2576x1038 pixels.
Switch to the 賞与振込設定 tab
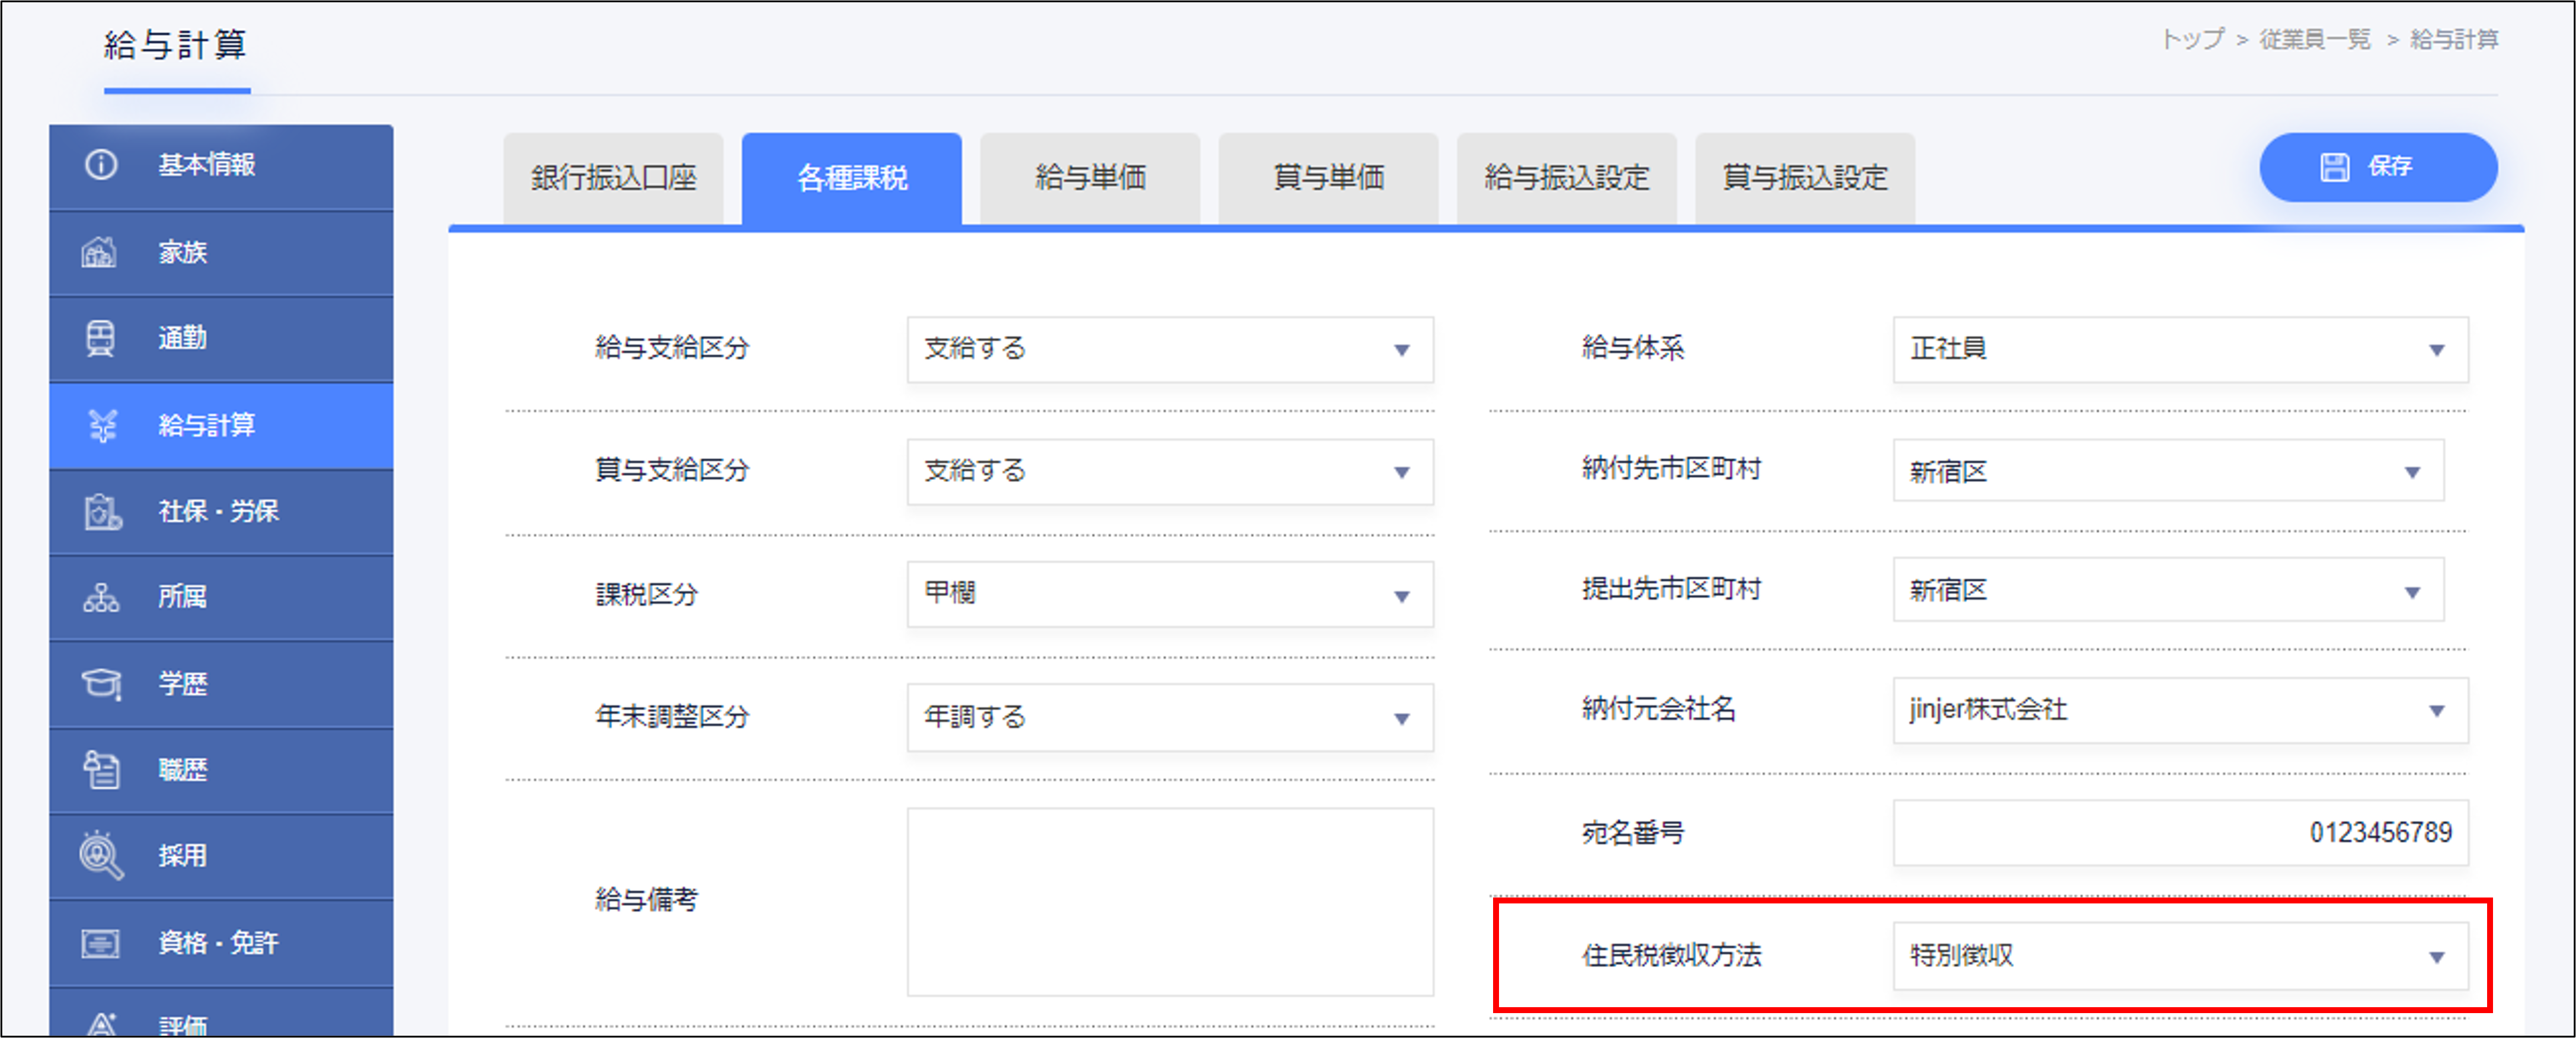(x=1805, y=179)
